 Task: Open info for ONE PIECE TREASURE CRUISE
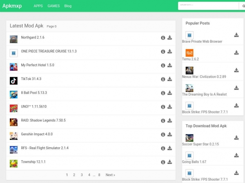pos(163,52)
